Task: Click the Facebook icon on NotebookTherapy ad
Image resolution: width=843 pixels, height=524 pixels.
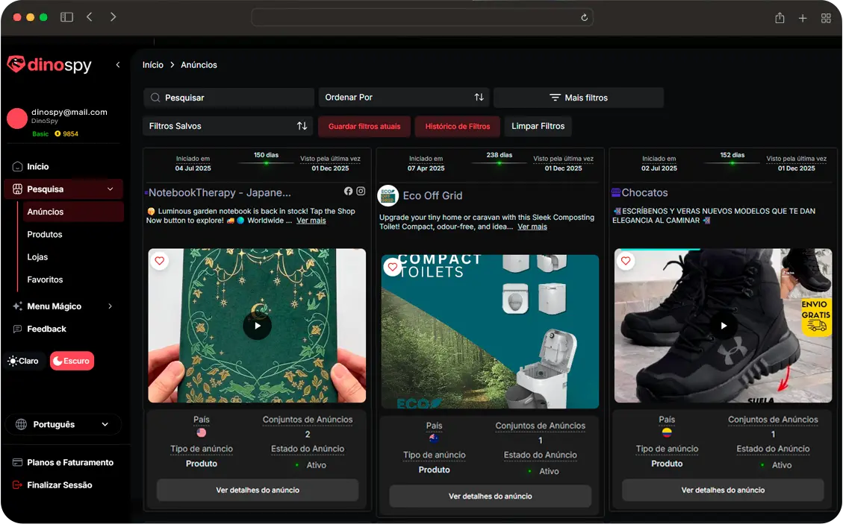Action: [348, 192]
